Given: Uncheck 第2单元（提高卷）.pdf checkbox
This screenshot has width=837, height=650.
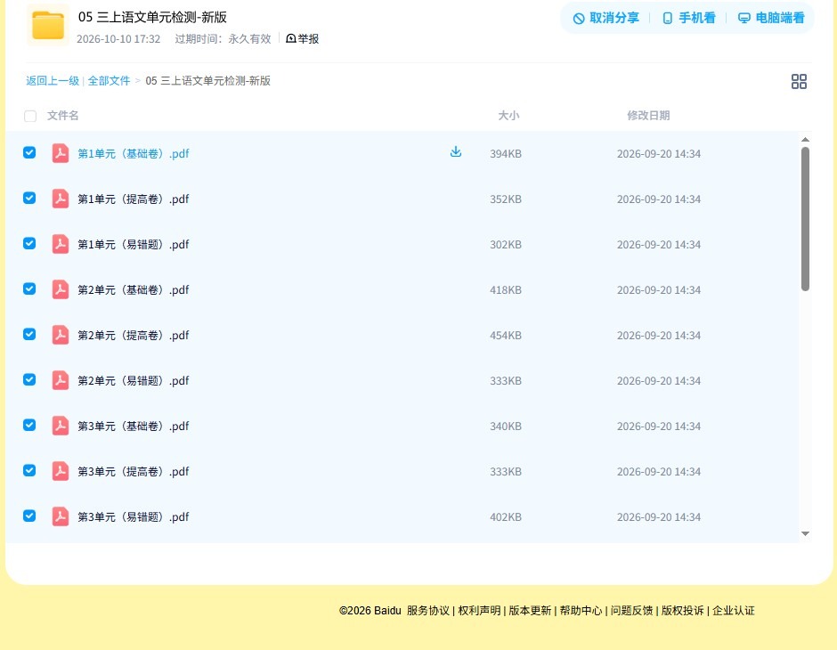Looking at the screenshot, I should pos(29,334).
